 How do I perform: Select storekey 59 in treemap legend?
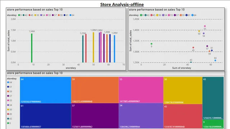pyautogui.click(x=10, y=92)
